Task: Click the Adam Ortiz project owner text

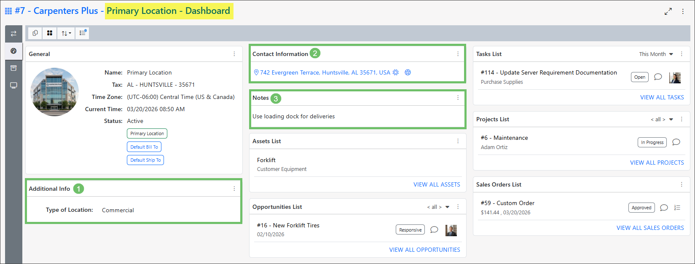Action: (x=494, y=147)
